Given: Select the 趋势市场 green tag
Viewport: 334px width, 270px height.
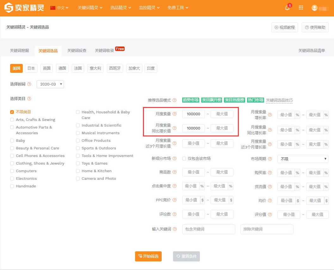Looking at the screenshot, I should point(190,100).
